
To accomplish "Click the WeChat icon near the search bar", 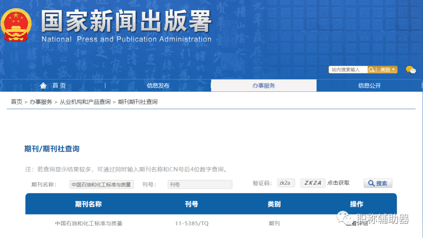I will pyautogui.click(x=410, y=70).
